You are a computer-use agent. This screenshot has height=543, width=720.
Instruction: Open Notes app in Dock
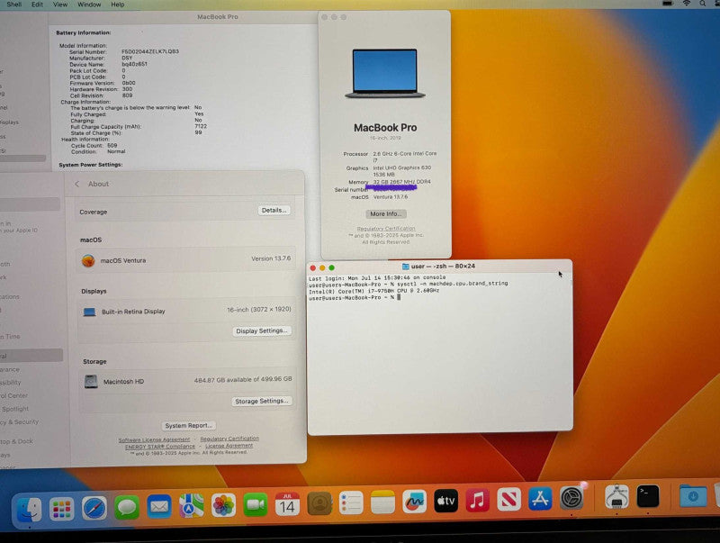click(383, 502)
